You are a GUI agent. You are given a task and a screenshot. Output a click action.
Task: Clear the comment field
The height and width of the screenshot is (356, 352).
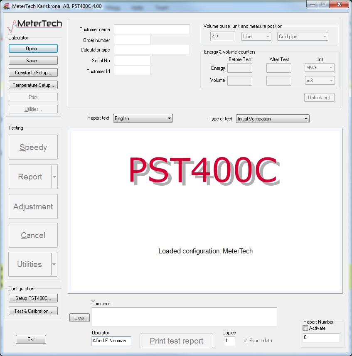[79, 318]
